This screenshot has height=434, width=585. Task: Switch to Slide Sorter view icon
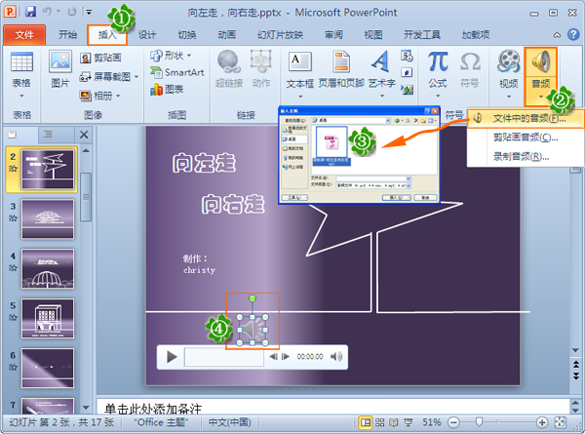(x=380, y=422)
